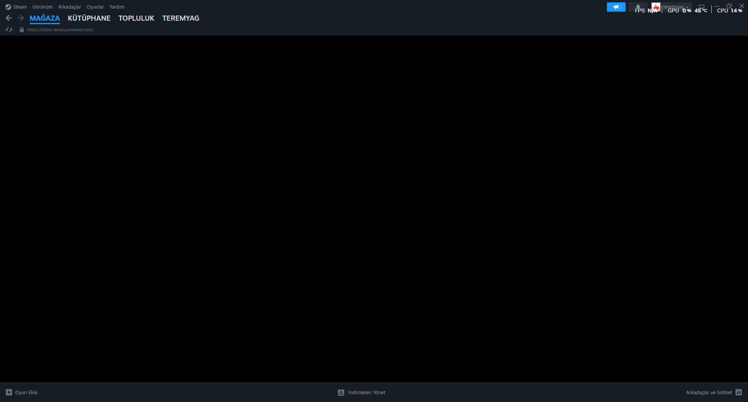Open the Yardım menu
Image resolution: width=748 pixels, height=402 pixels.
coord(117,7)
